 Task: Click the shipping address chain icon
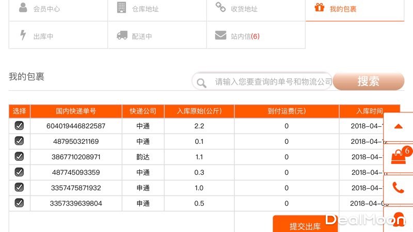tap(220, 8)
